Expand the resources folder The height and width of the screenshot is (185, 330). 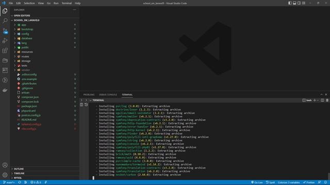click(45, 52)
